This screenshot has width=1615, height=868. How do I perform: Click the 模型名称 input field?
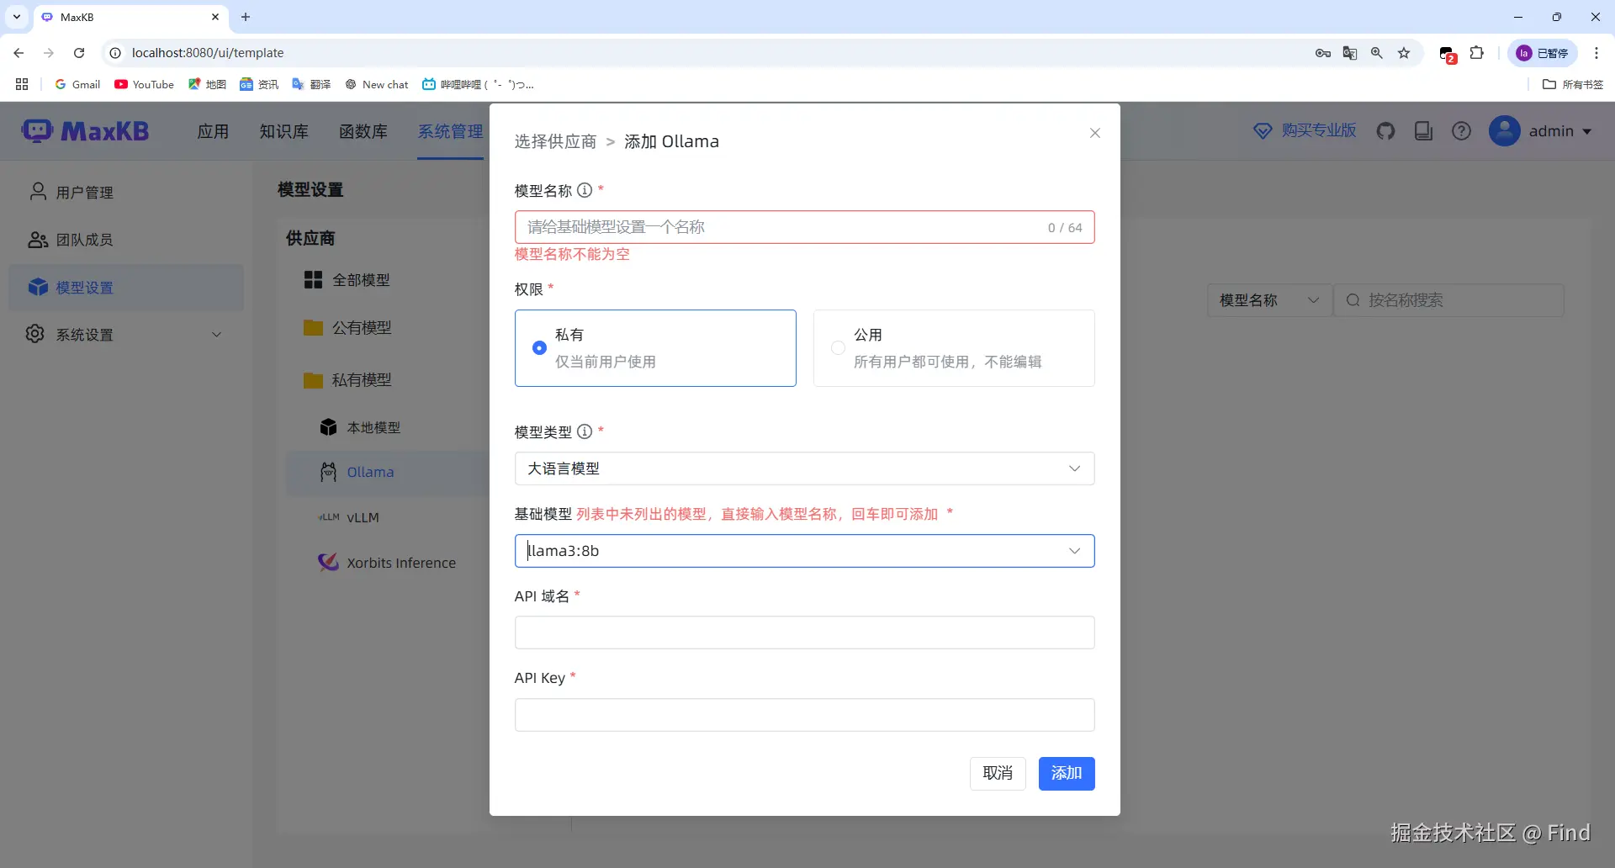click(x=804, y=227)
